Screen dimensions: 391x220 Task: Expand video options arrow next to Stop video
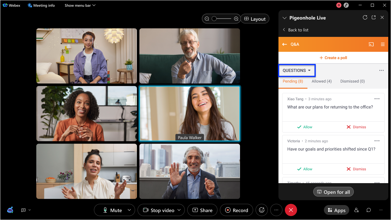tap(179, 210)
